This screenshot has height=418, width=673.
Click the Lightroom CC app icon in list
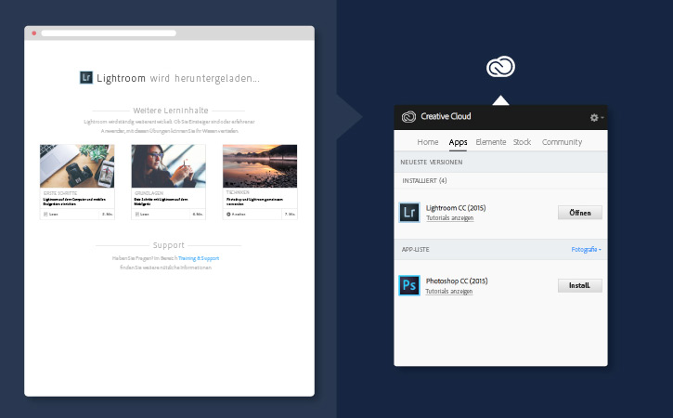pos(409,212)
